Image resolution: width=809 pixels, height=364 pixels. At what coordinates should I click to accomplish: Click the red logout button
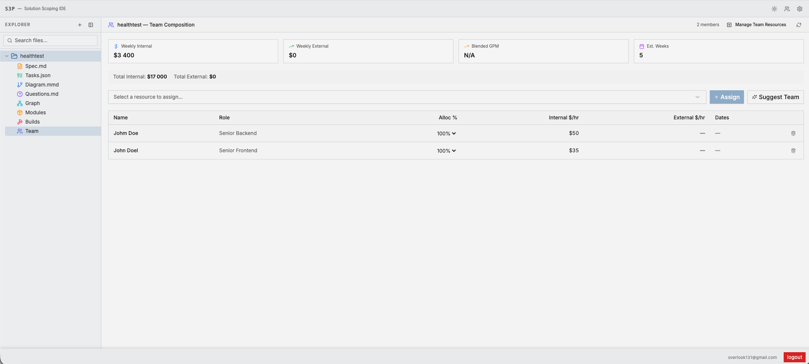click(x=794, y=357)
